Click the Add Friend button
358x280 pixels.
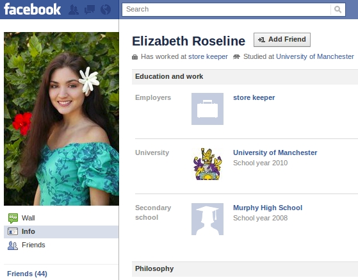(x=282, y=40)
